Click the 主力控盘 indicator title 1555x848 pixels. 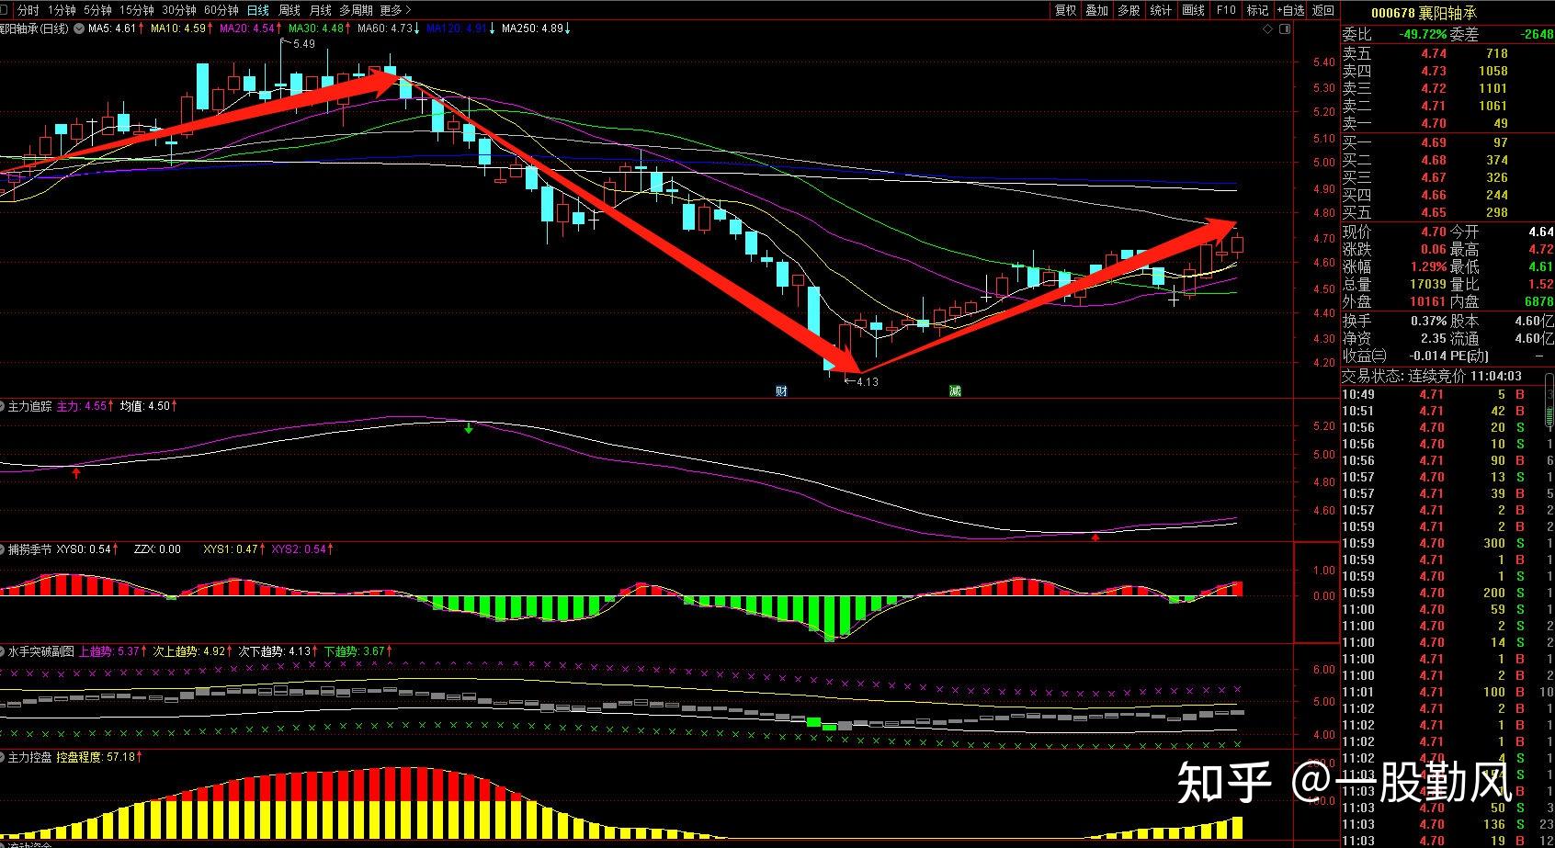30,757
